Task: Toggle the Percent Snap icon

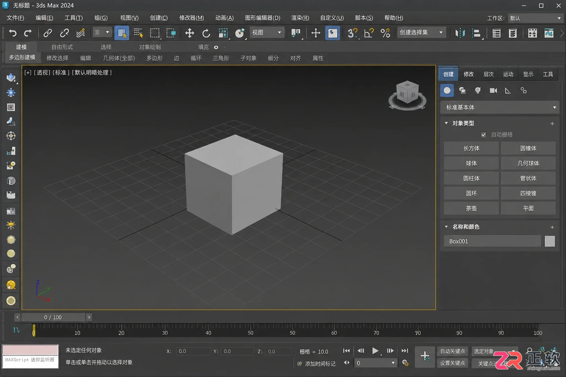Action: tap(385, 33)
